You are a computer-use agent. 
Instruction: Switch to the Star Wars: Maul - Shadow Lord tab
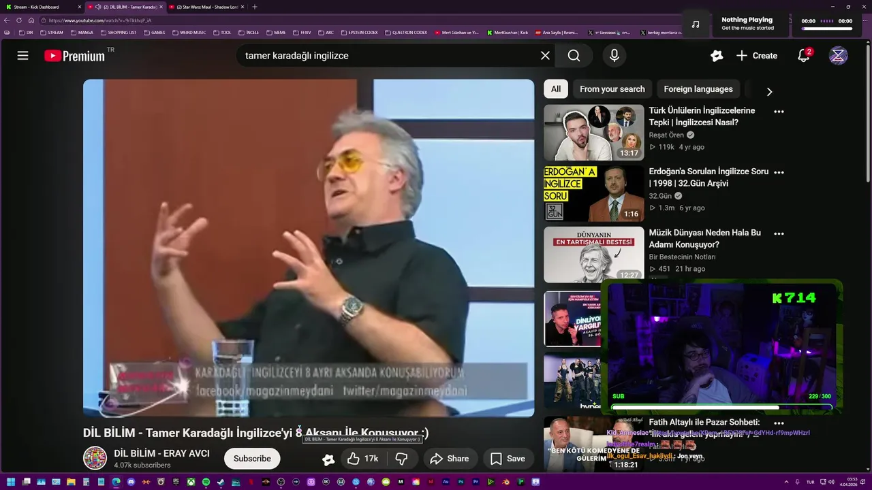(207, 7)
